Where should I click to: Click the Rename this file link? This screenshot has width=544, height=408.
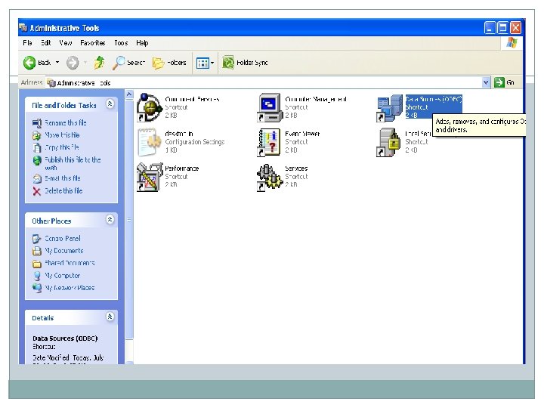coord(66,123)
